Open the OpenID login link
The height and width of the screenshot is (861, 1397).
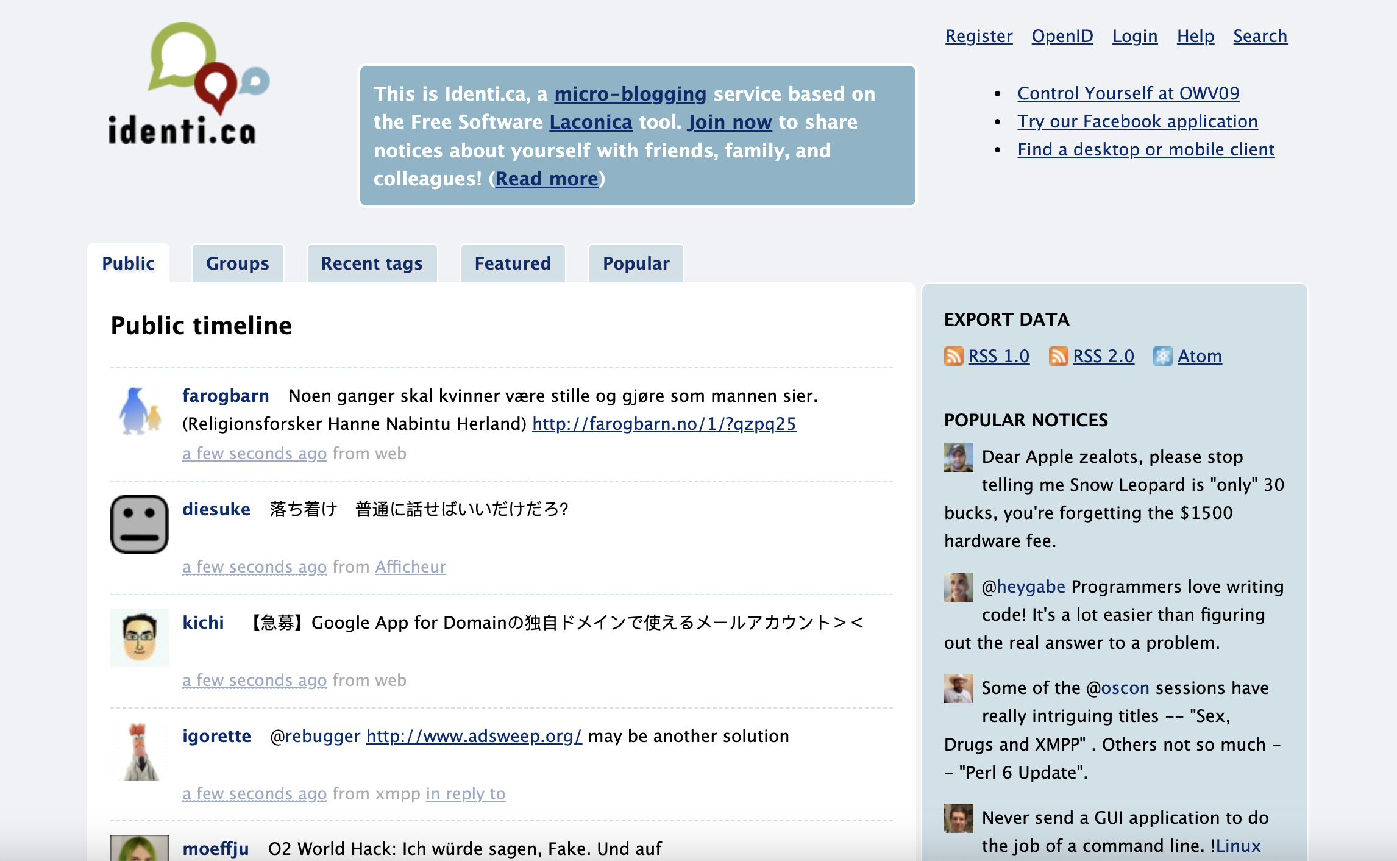coord(1062,36)
